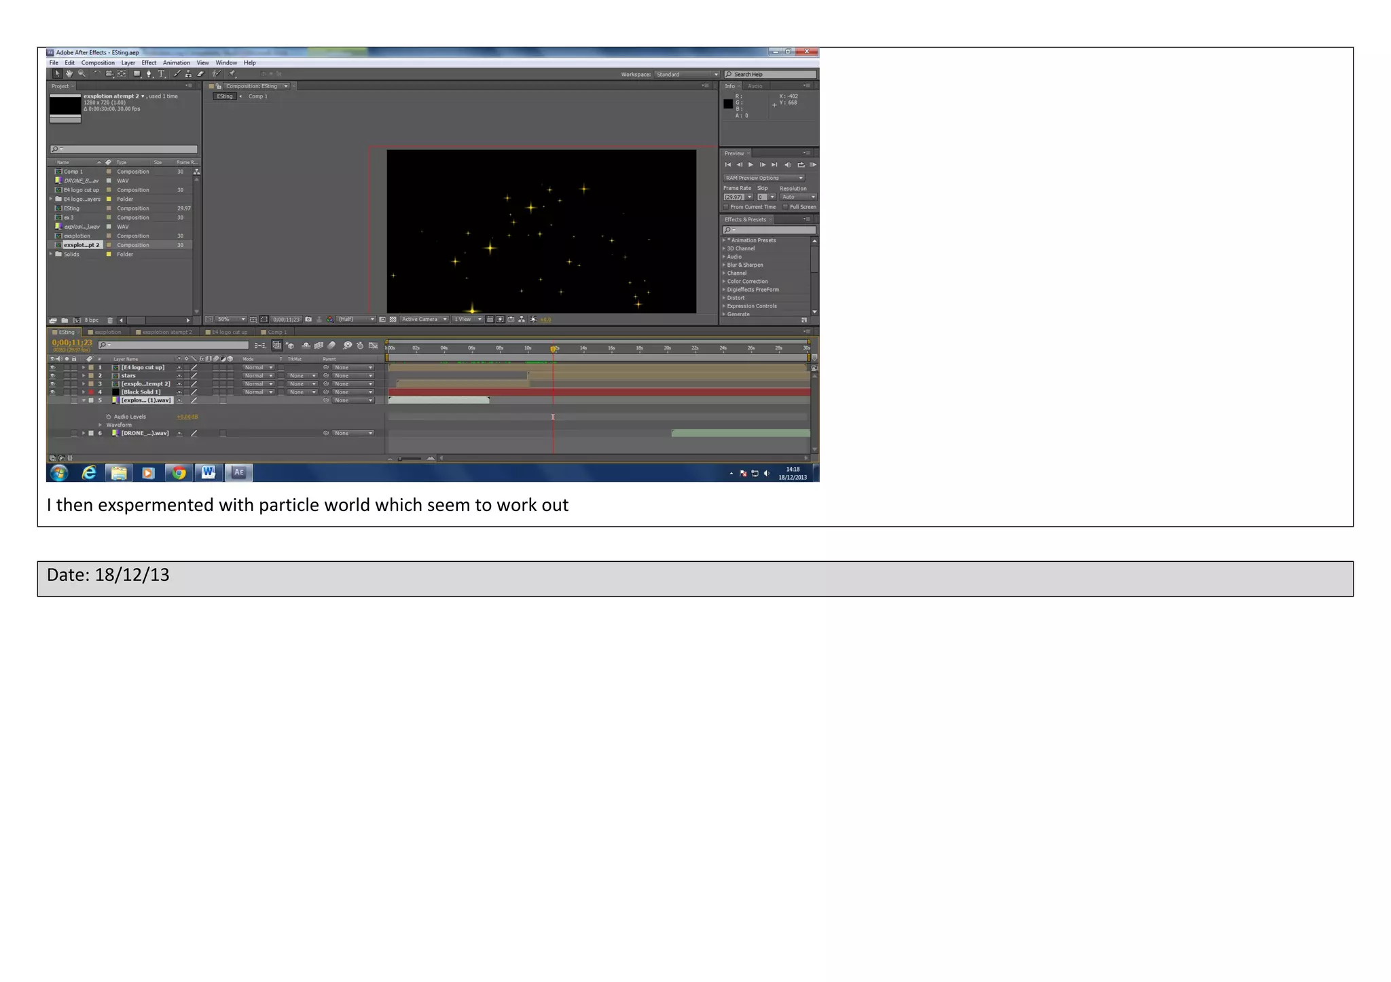Viewport: 1391px width, 982px height.
Task: Click the Info panel black color swatch
Action: click(x=728, y=104)
